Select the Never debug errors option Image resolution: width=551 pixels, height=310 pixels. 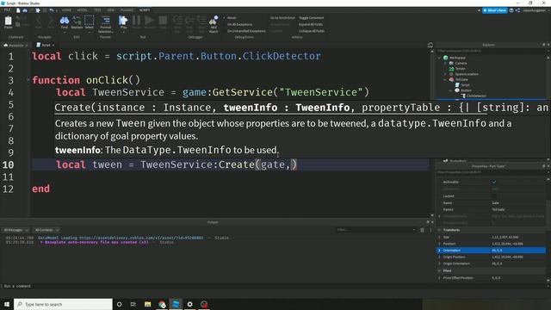(232, 17)
